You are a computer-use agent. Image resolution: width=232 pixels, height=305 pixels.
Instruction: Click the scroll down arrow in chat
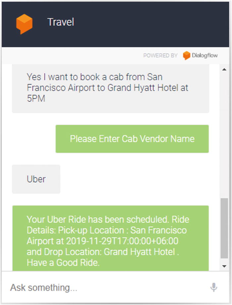click(x=224, y=266)
